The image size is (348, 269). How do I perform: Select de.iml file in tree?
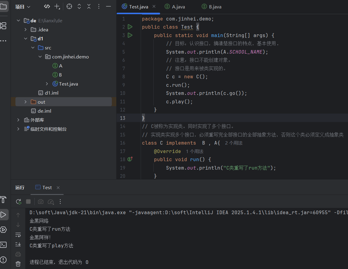point(41,111)
